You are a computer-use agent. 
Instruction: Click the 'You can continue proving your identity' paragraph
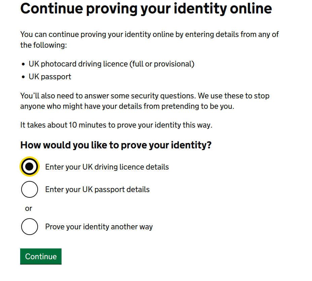click(x=149, y=34)
